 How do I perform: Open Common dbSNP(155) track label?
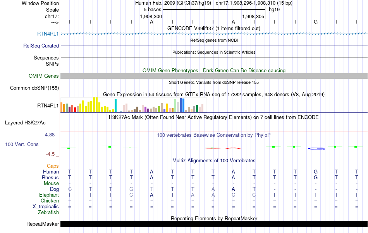click(34, 88)
